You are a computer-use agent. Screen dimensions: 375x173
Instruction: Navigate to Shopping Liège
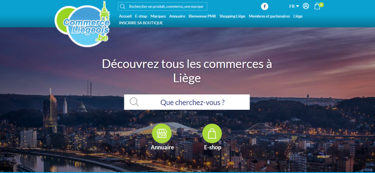pos(233,16)
